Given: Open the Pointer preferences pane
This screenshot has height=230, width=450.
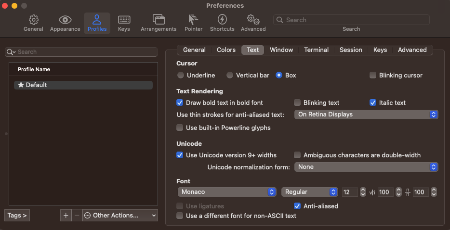Looking at the screenshot, I should pos(193,23).
